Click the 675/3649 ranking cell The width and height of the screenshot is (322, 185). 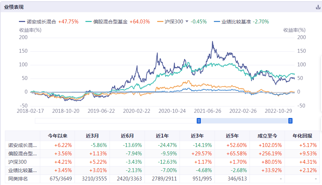(x=57, y=179)
